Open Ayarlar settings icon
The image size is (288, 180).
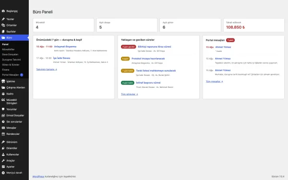coord(3,167)
